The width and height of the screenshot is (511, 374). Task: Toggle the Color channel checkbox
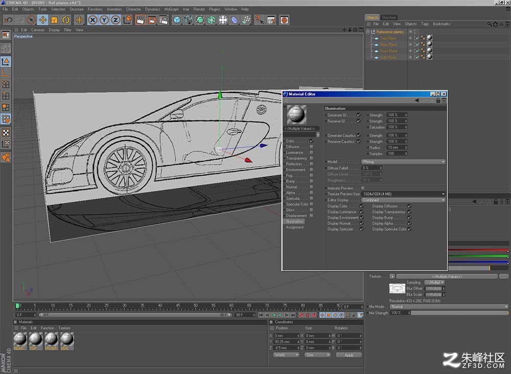pos(312,141)
